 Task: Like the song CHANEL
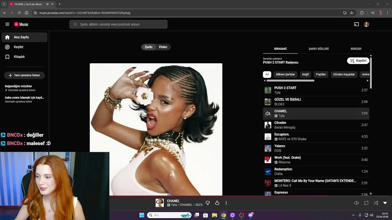tap(217, 203)
